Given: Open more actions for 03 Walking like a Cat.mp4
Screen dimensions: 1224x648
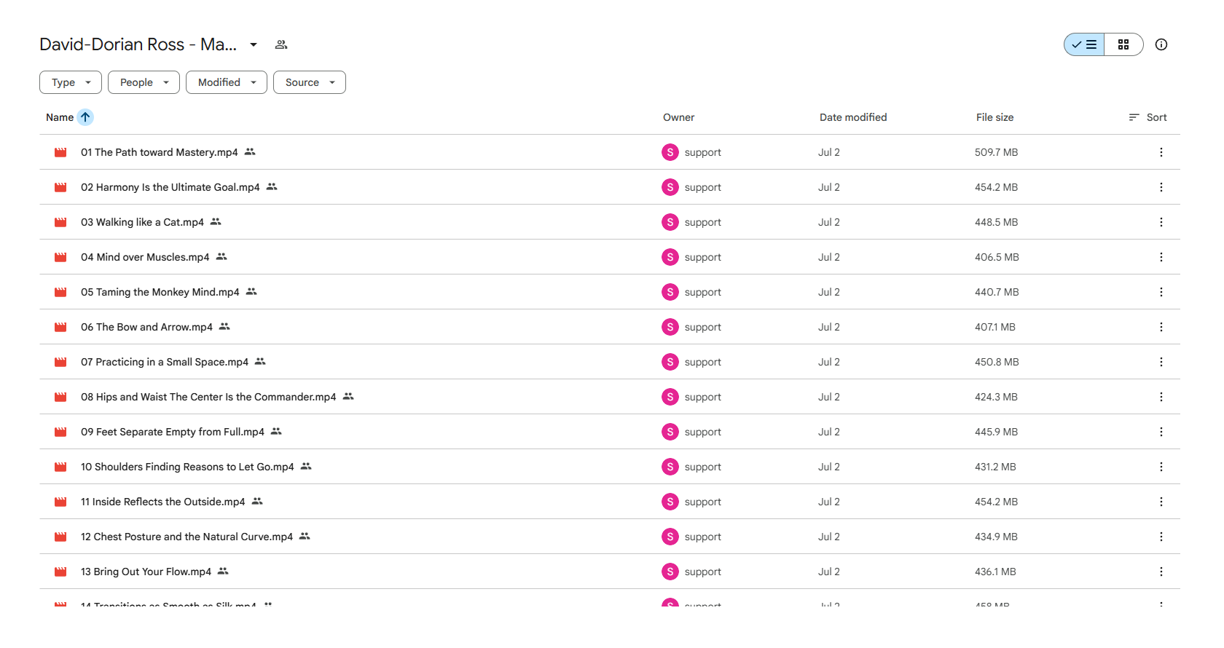Looking at the screenshot, I should pos(1161,222).
